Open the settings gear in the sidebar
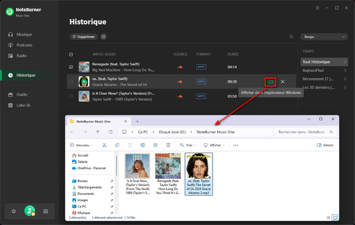The height and width of the screenshot is (225, 355). point(14,211)
